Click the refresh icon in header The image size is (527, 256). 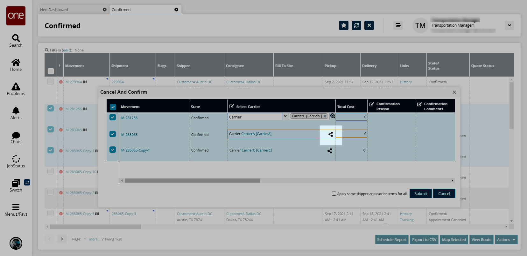tap(356, 25)
